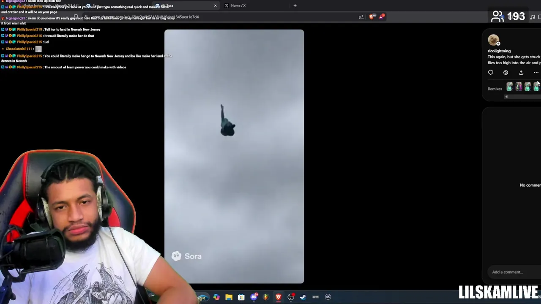Open a new browser tab with the plus button
Screen dimensions: 541x304
pos(295,5)
